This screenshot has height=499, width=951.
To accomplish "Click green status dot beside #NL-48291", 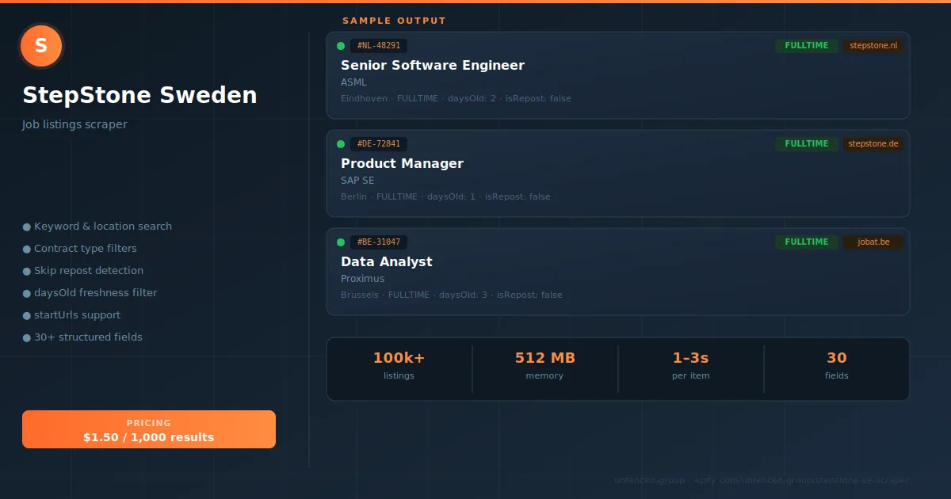I will tap(341, 46).
